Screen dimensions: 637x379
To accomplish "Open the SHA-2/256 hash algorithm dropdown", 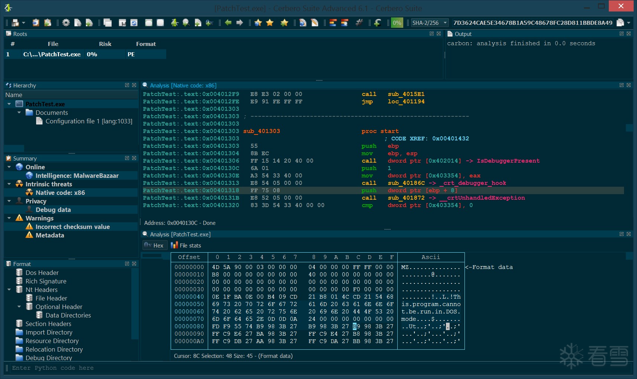I will (x=445, y=23).
